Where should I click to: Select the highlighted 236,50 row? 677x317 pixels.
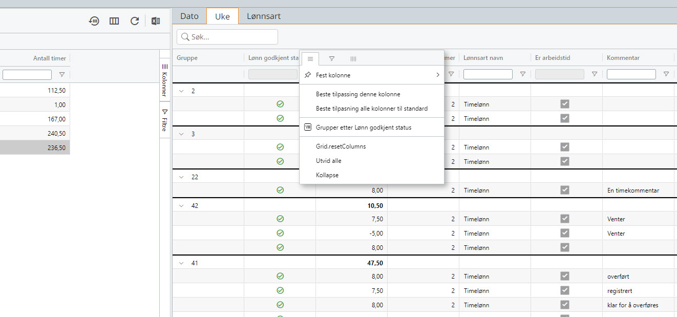coord(35,147)
